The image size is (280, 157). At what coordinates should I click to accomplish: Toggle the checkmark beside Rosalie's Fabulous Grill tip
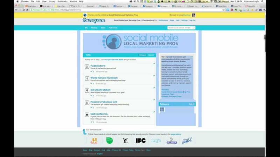pos(154,100)
